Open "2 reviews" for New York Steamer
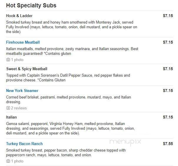The height and width of the screenshot is (166, 178). tap(19, 108)
